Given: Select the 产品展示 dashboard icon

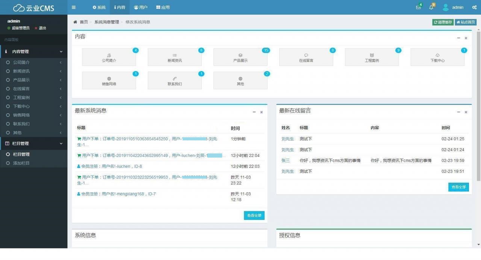Looking at the screenshot, I should pyautogui.click(x=240, y=57).
